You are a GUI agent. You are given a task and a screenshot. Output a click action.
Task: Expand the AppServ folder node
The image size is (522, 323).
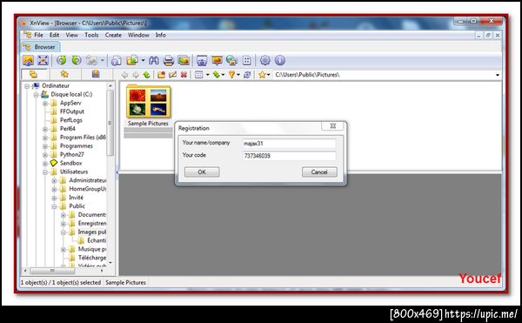coord(45,104)
